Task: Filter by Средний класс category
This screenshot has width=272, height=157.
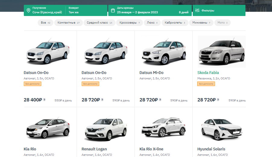Action: pyautogui.click(x=99, y=23)
